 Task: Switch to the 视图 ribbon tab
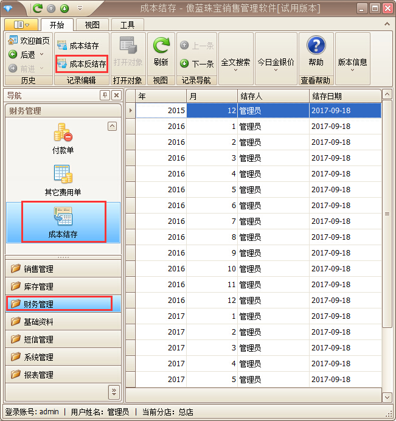(x=92, y=25)
